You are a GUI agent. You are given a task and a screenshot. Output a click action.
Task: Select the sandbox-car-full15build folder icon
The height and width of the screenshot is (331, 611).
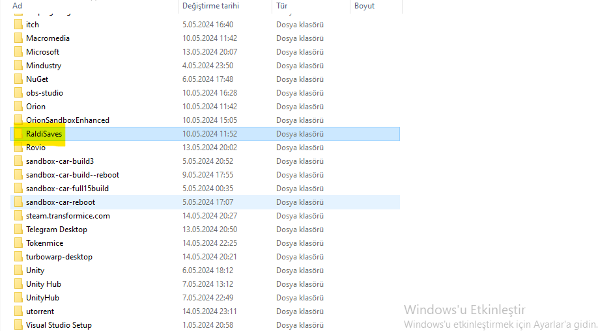coord(18,188)
